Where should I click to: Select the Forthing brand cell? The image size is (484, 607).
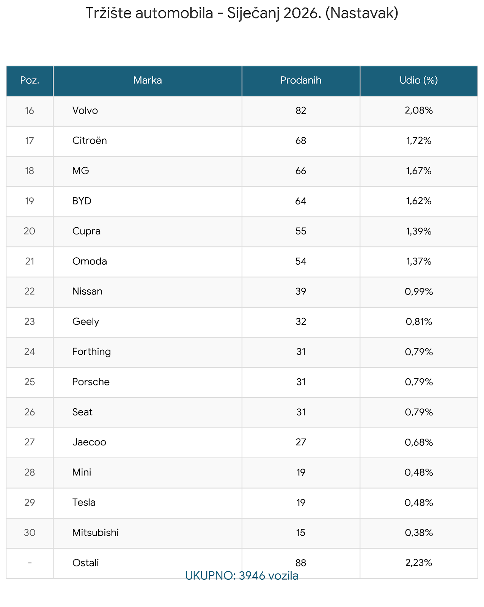point(92,352)
